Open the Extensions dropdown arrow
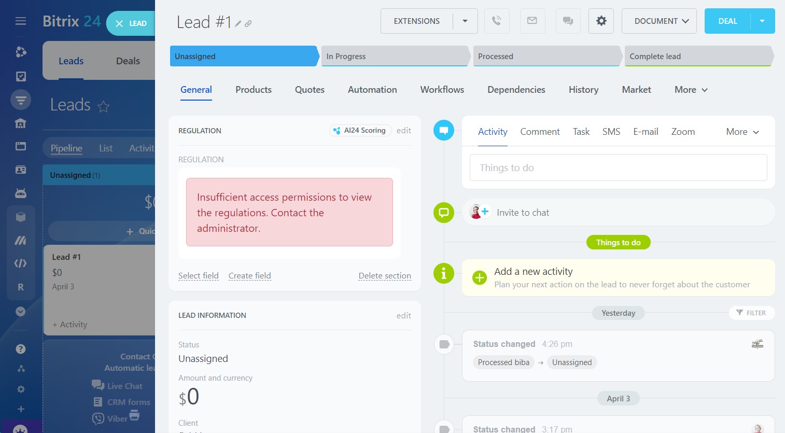 point(465,21)
